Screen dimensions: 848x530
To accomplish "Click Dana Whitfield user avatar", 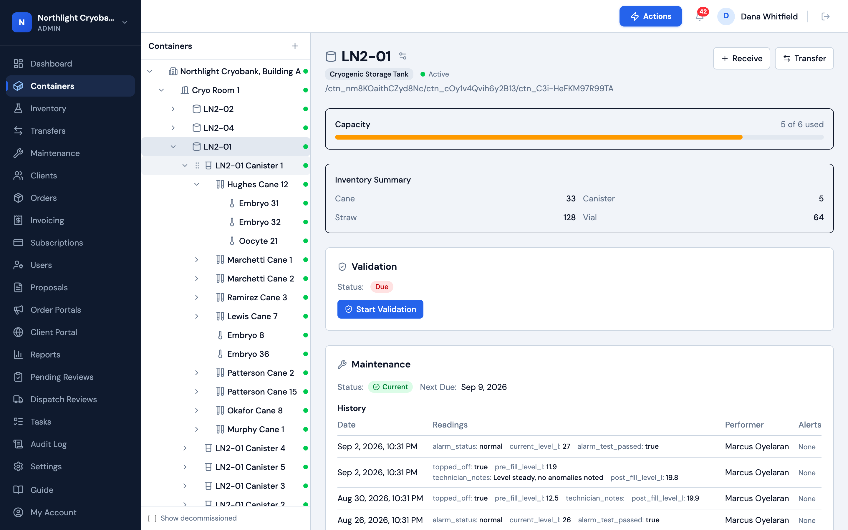I will (726, 16).
